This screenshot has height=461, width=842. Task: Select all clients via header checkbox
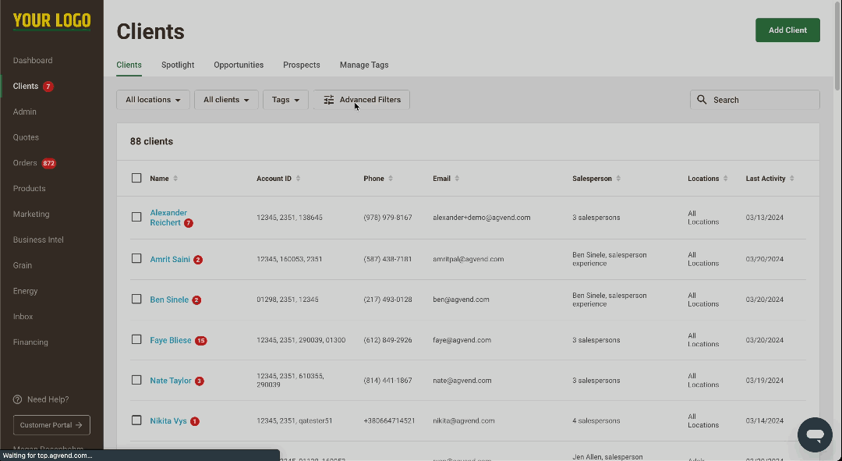click(x=136, y=178)
